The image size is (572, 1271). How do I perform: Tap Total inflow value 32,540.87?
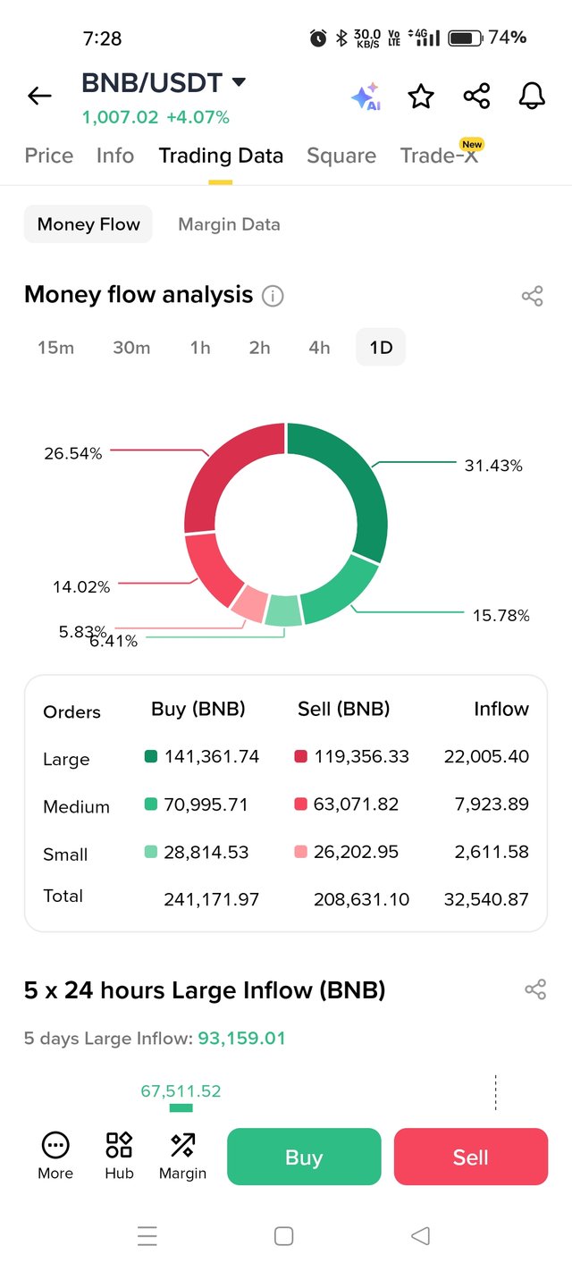486,899
